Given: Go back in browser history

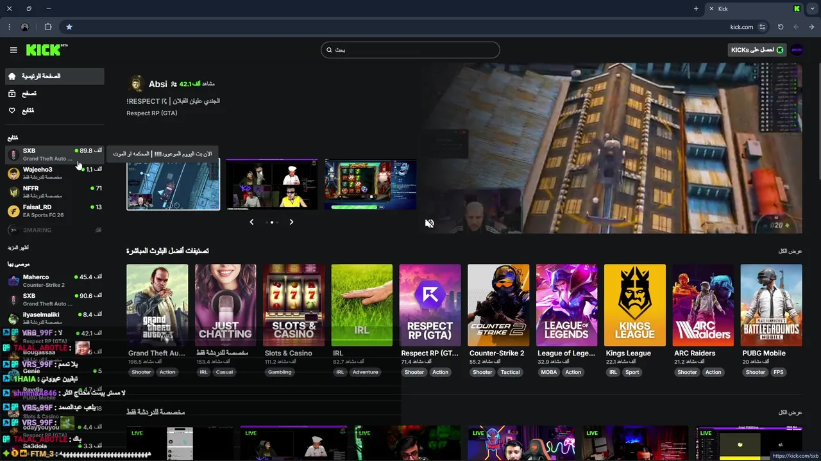Looking at the screenshot, I should click(812, 27).
